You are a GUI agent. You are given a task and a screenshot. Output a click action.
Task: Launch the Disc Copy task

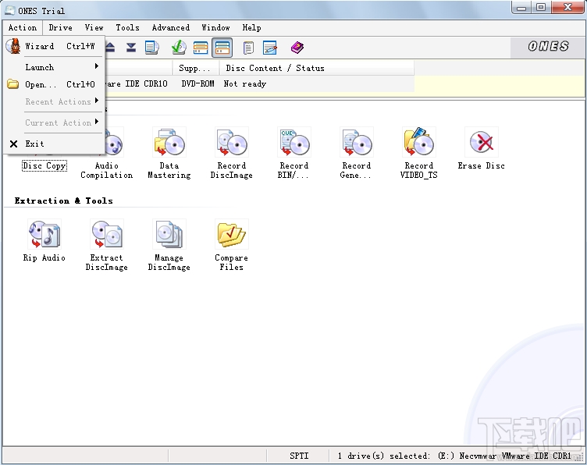44,165
